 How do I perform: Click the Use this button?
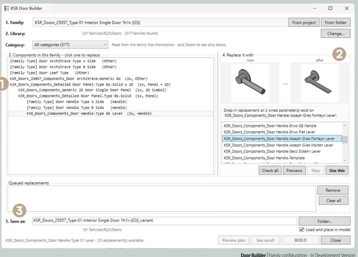337,170
